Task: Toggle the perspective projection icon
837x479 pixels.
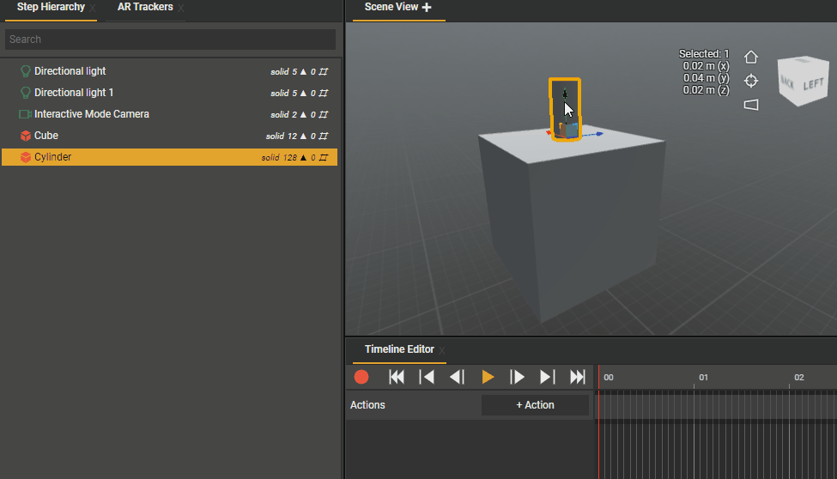Action: [x=751, y=105]
